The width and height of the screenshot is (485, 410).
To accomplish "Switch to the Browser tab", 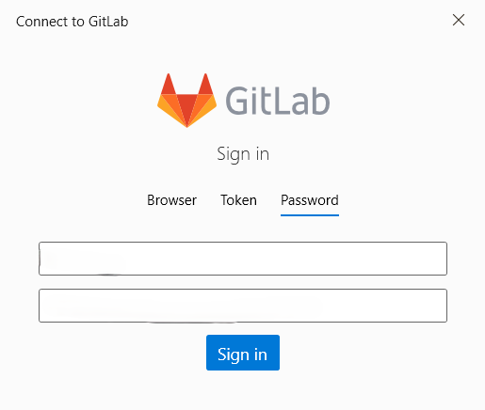I will [171, 200].
